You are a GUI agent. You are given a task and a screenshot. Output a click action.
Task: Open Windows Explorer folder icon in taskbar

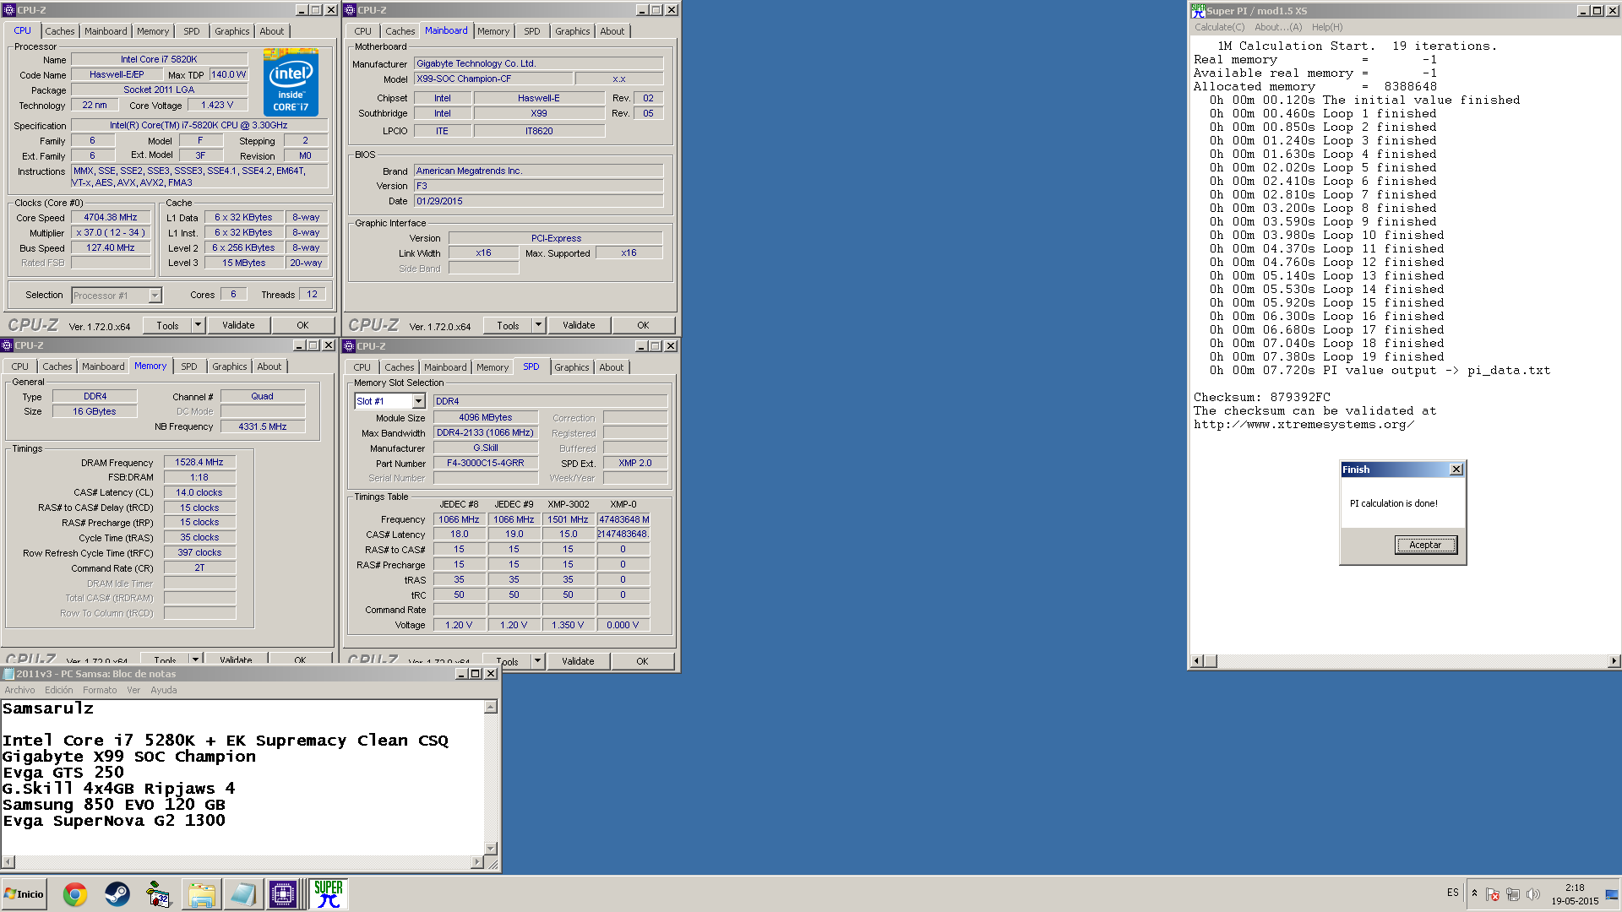(x=201, y=894)
